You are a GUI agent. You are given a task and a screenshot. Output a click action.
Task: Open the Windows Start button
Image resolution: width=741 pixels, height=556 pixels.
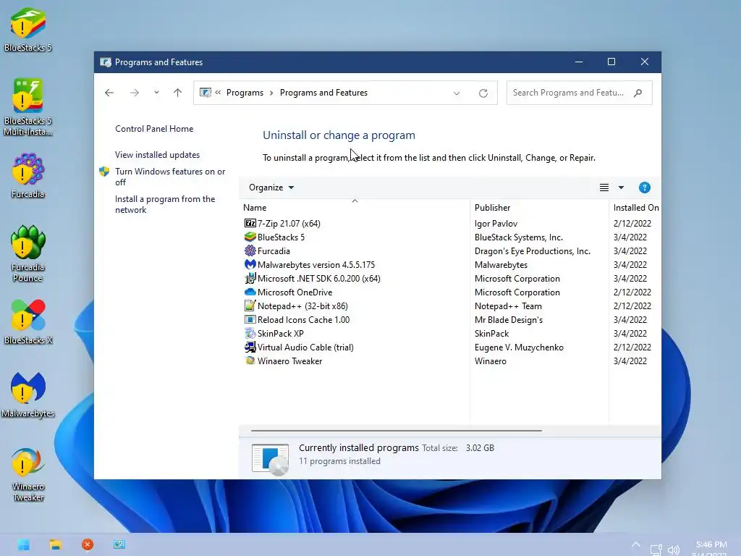[24, 544]
